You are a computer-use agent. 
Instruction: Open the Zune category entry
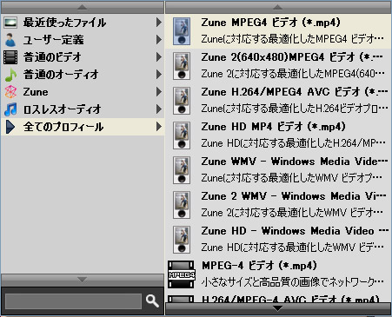83,92
